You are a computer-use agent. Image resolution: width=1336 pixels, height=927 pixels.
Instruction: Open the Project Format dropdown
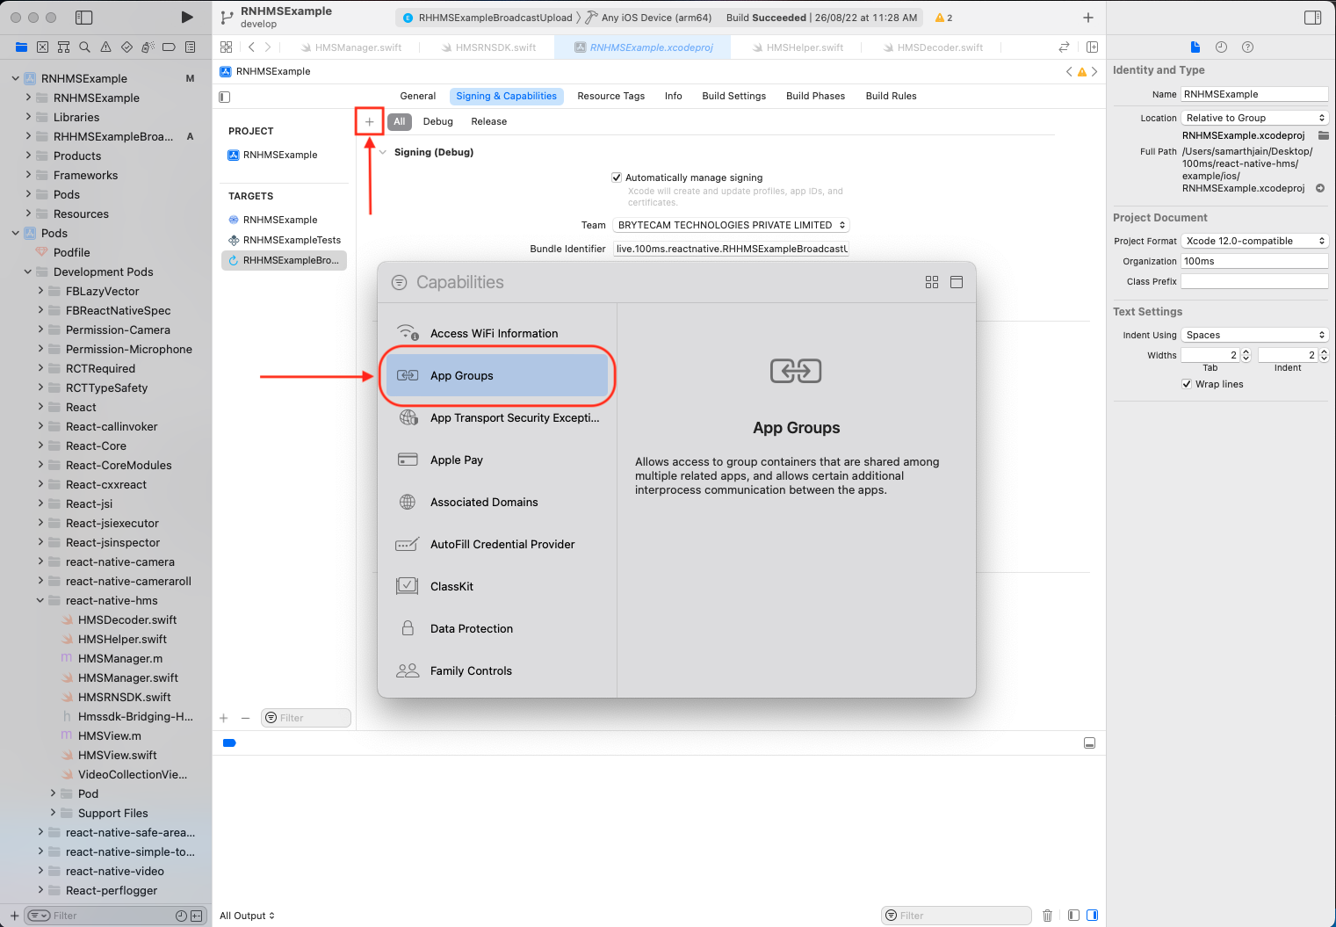click(x=1253, y=241)
